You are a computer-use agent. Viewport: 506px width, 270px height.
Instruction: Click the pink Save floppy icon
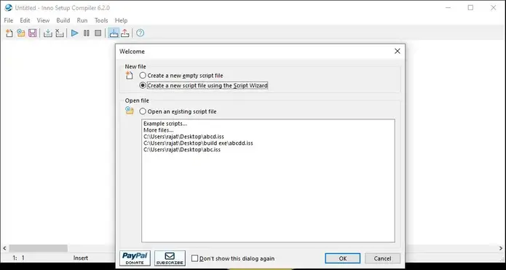click(x=32, y=33)
